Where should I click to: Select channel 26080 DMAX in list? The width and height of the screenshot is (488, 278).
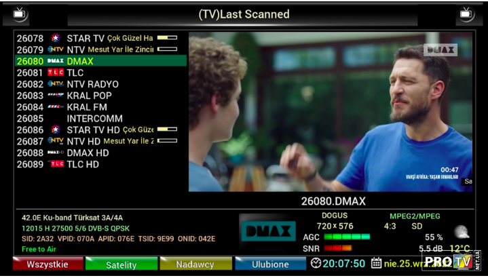coord(100,61)
